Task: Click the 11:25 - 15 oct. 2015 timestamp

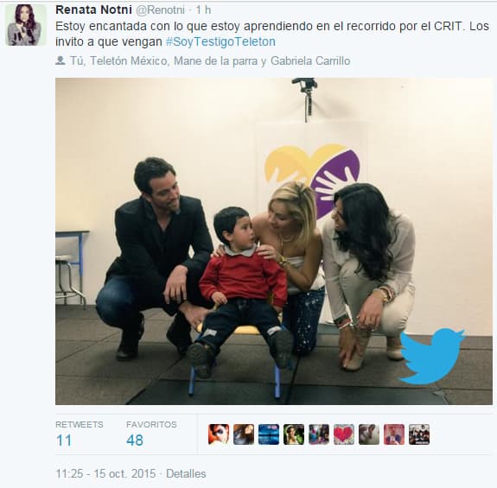Action: tap(105, 474)
